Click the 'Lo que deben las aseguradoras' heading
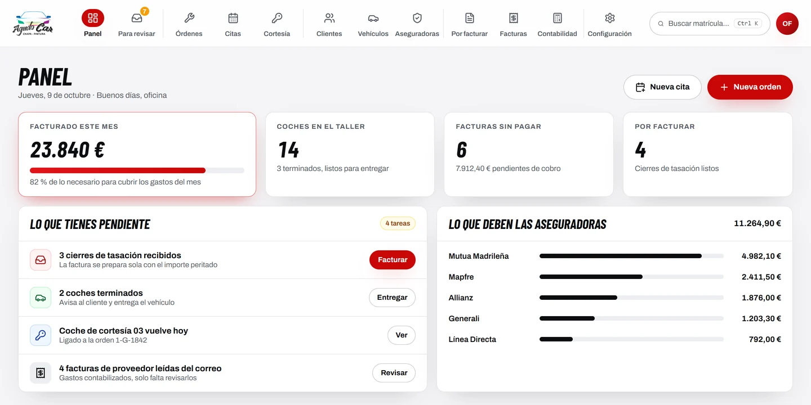The width and height of the screenshot is (811, 405). click(x=527, y=224)
